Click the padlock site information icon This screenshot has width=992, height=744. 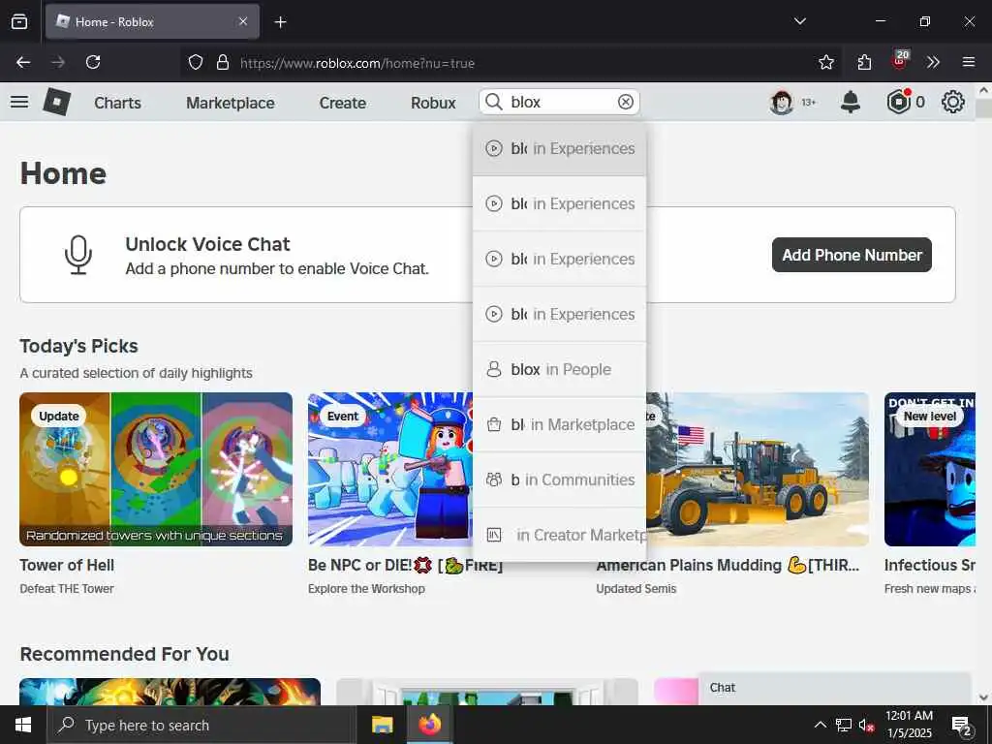point(222,62)
